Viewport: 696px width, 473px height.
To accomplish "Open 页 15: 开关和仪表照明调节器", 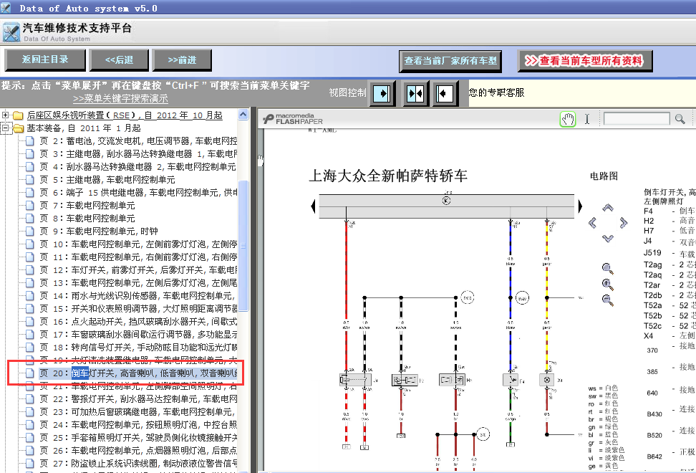I will click(138, 309).
